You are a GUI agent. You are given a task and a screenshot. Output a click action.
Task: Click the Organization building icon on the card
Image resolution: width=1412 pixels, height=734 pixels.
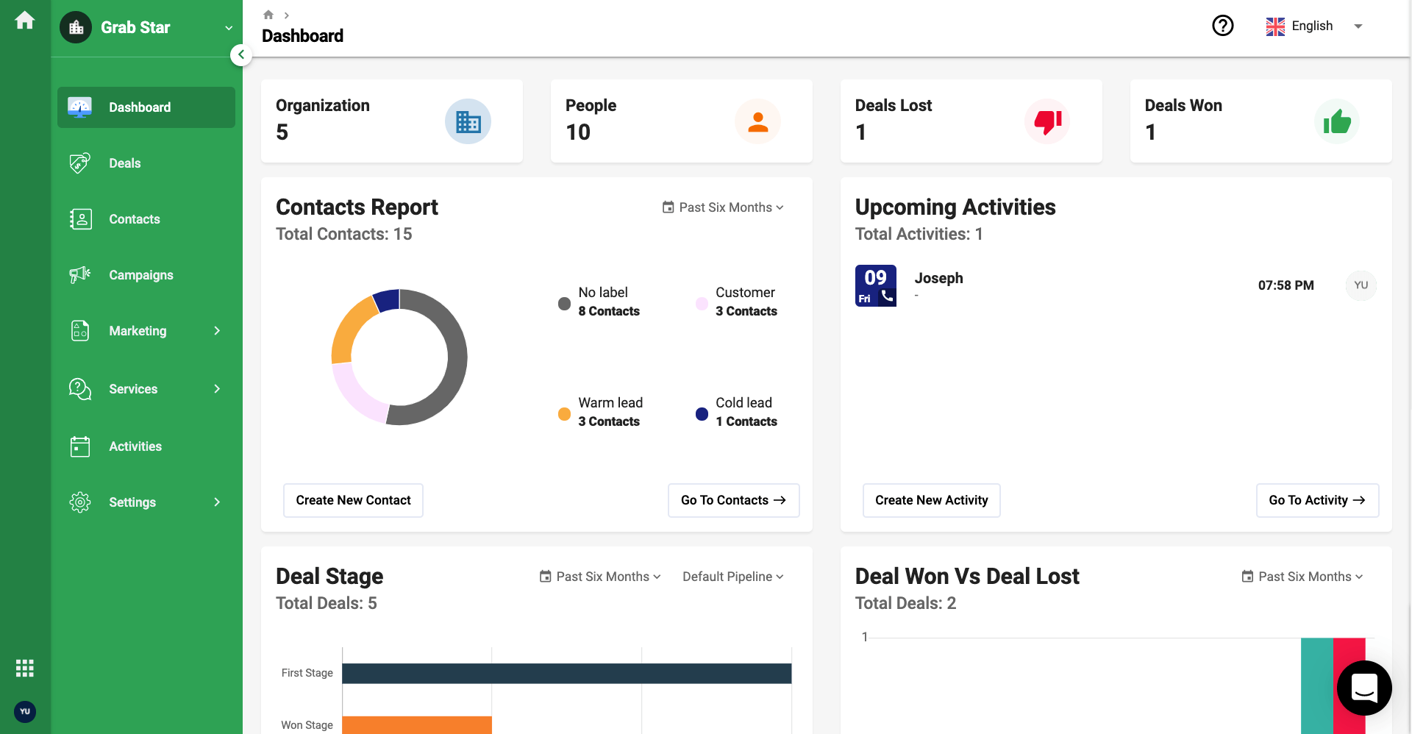[x=468, y=121]
